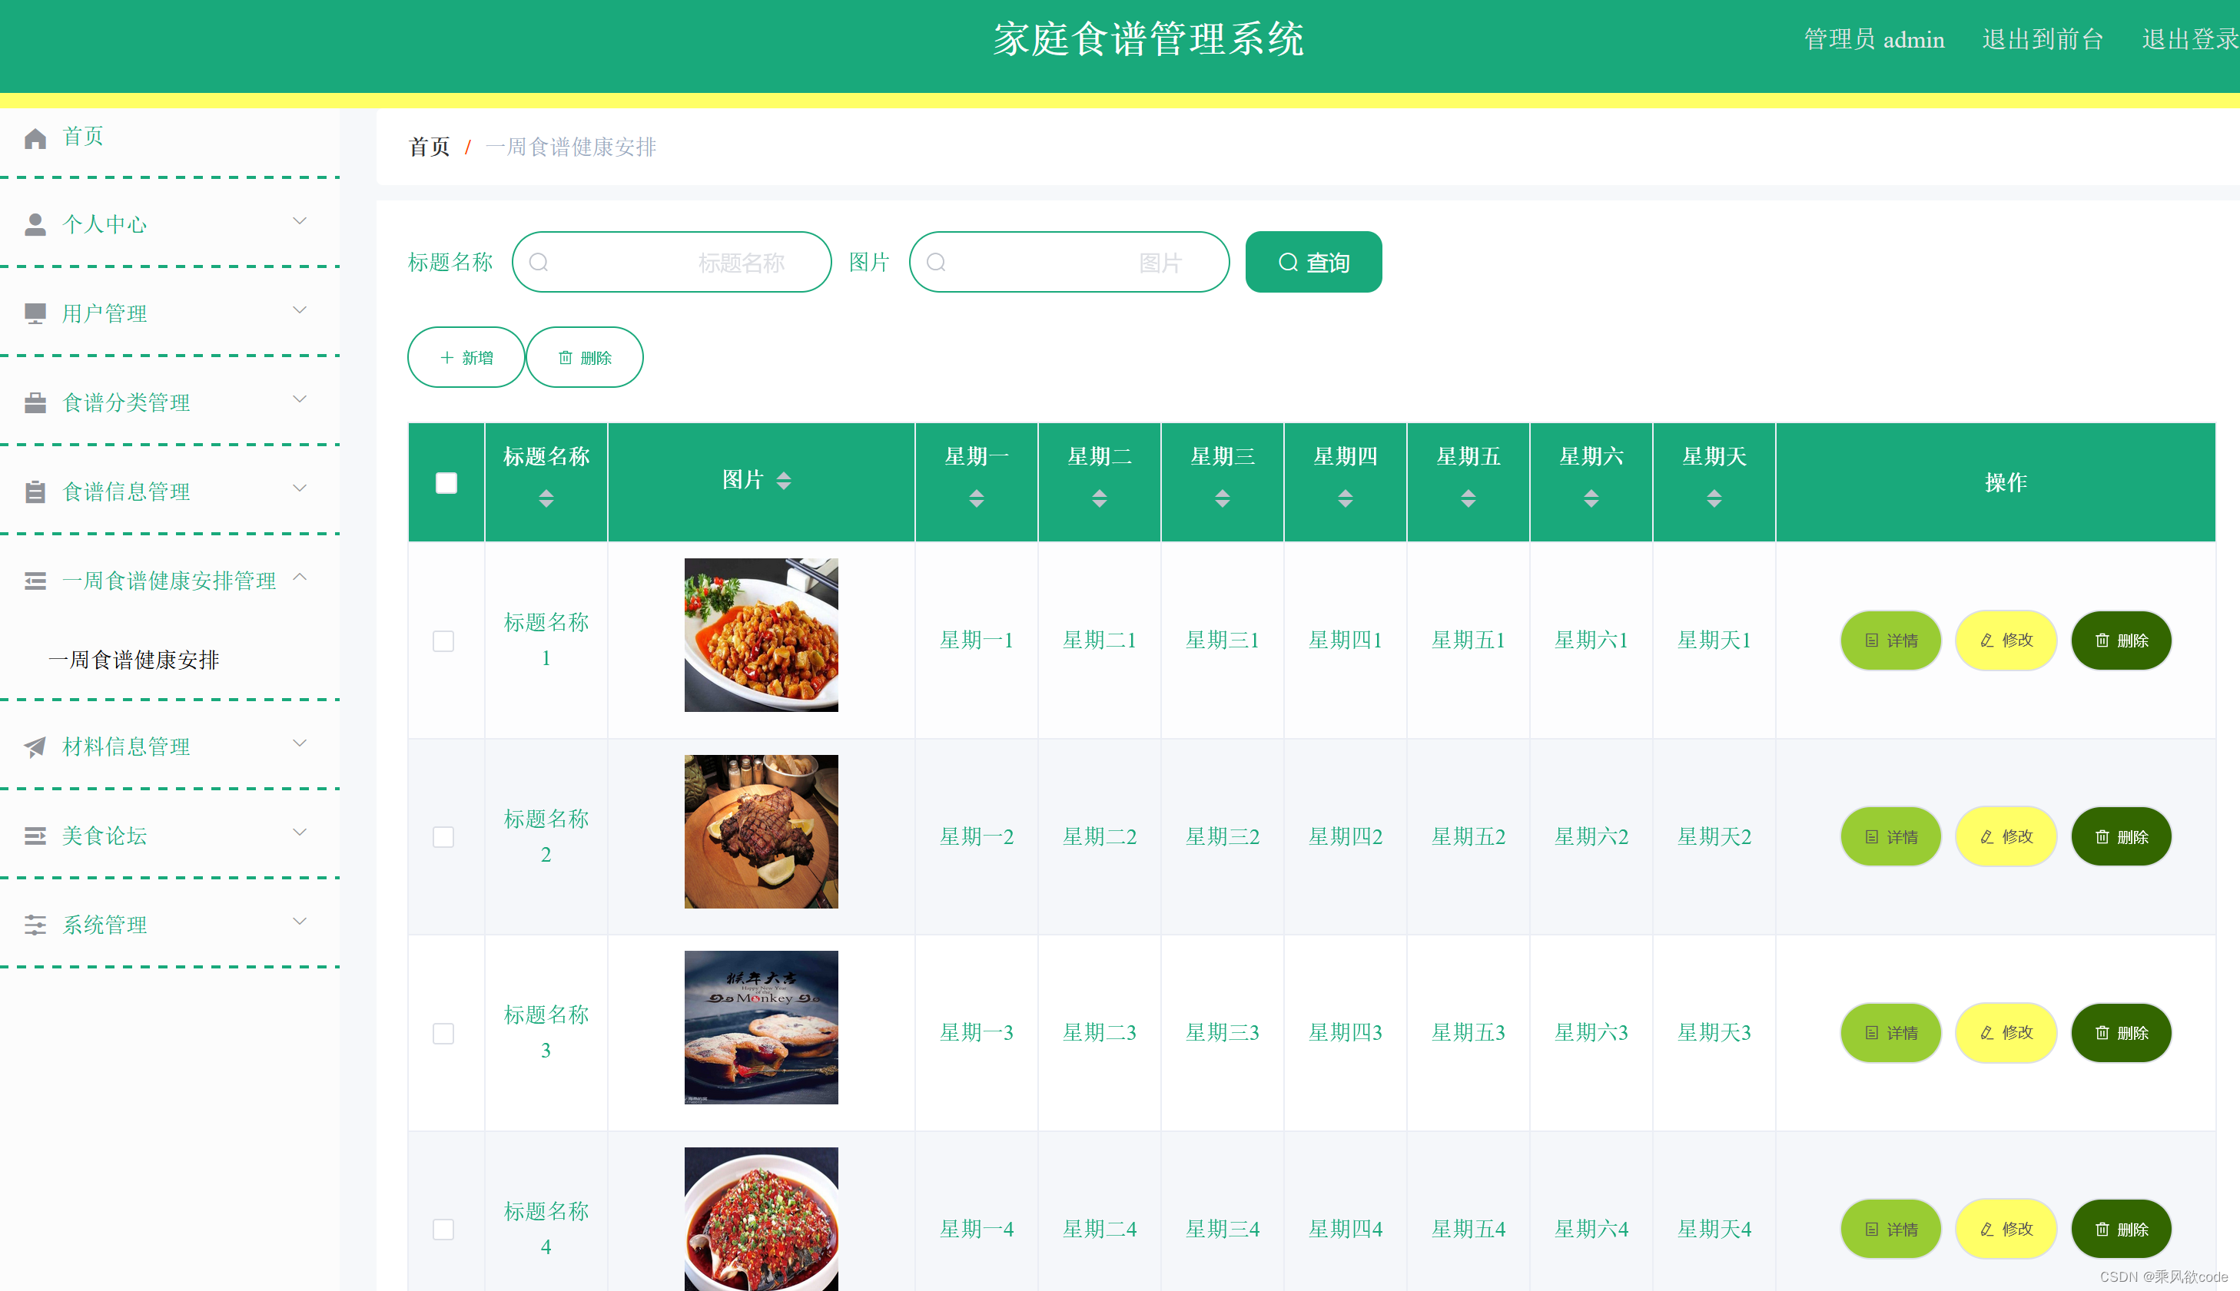Screen dimensions: 2240x1291
Task: Select the paper plane icon for 材料信息管理
Action: coord(35,746)
